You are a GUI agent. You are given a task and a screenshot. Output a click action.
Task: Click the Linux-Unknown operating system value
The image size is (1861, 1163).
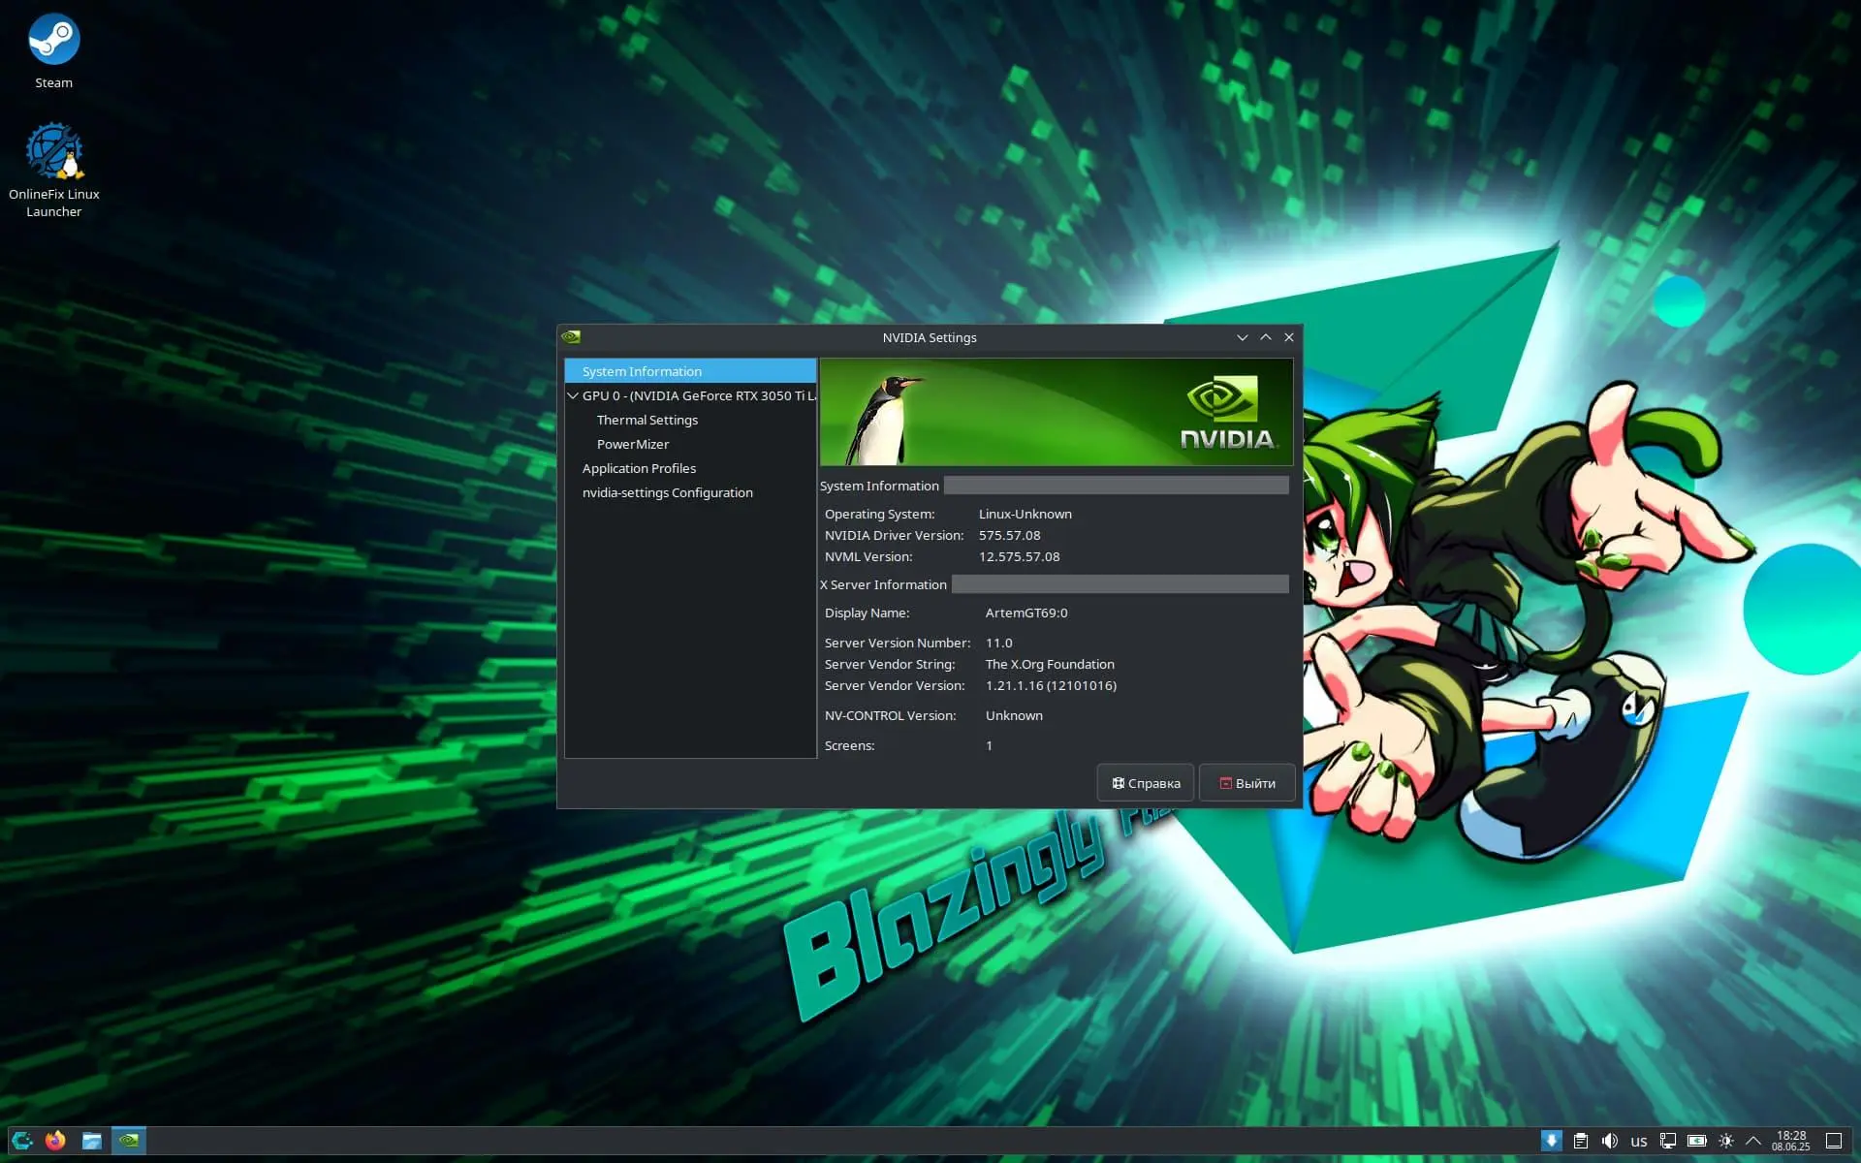coord(1025,514)
